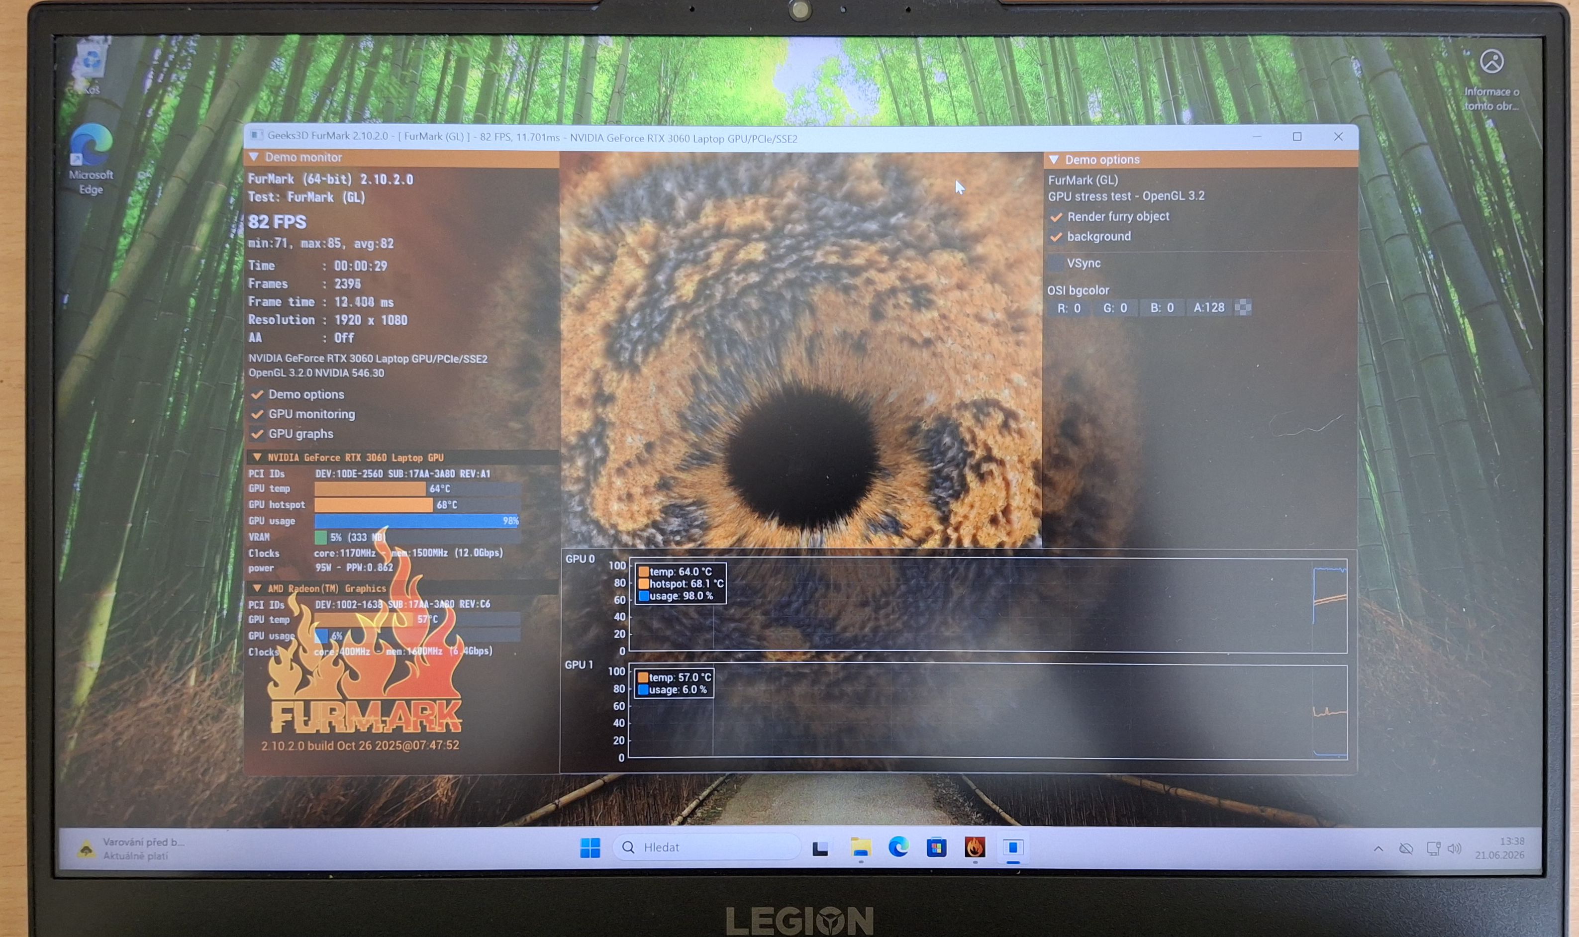Image resolution: width=1579 pixels, height=937 pixels.
Task: Click the 'Test: FurMark (GL)' line
Action: click(x=306, y=197)
